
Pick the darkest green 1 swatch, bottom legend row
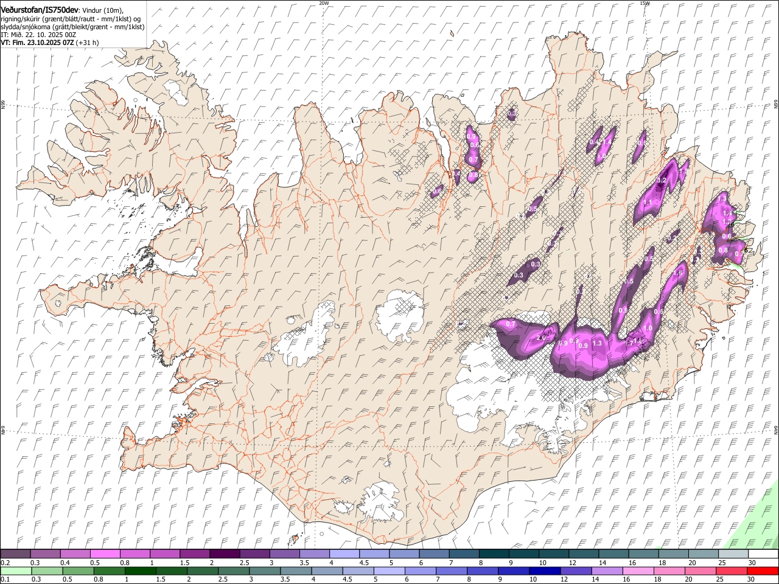click(140, 571)
